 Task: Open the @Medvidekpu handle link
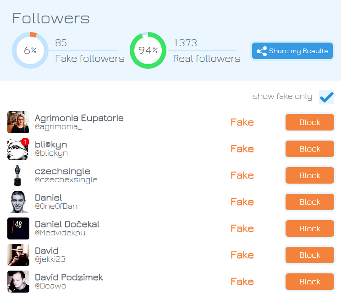[60, 233]
